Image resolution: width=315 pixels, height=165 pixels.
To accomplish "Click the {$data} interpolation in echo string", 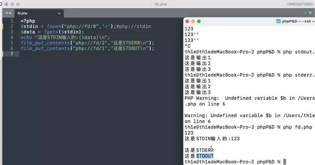I will click(89, 37).
